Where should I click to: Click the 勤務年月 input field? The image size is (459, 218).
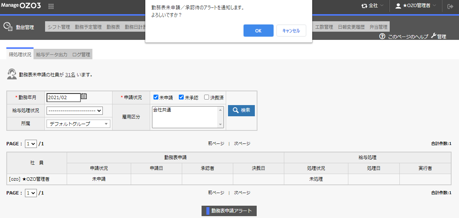pos(64,97)
